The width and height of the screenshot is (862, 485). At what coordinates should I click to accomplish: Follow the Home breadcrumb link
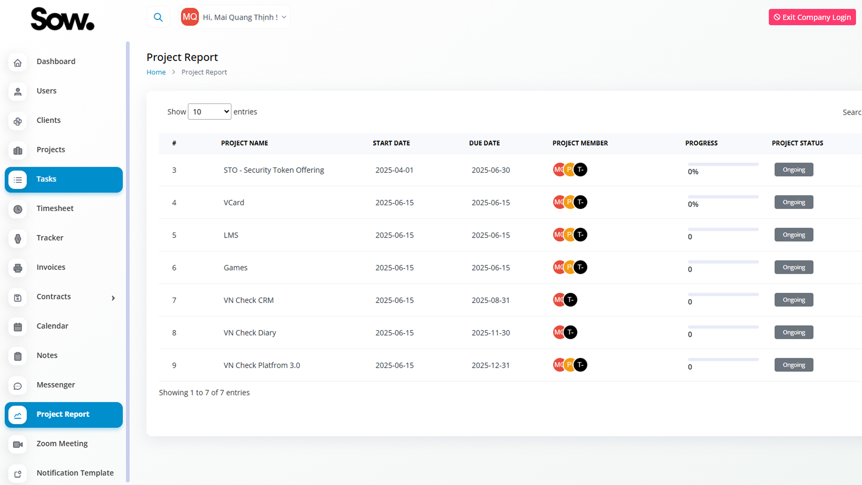tap(156, 72)
